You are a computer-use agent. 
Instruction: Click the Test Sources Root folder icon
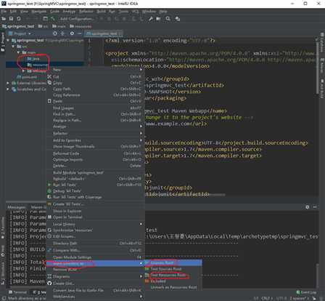[147, 269]
